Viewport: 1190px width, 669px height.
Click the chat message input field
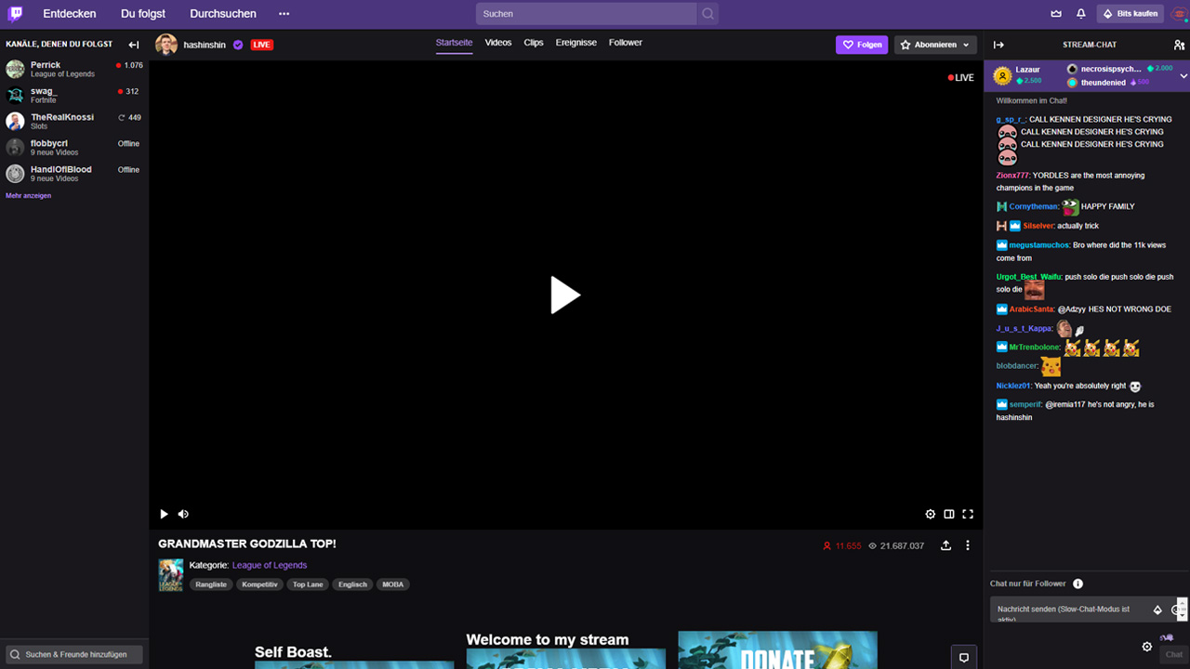pos(1069,610)
